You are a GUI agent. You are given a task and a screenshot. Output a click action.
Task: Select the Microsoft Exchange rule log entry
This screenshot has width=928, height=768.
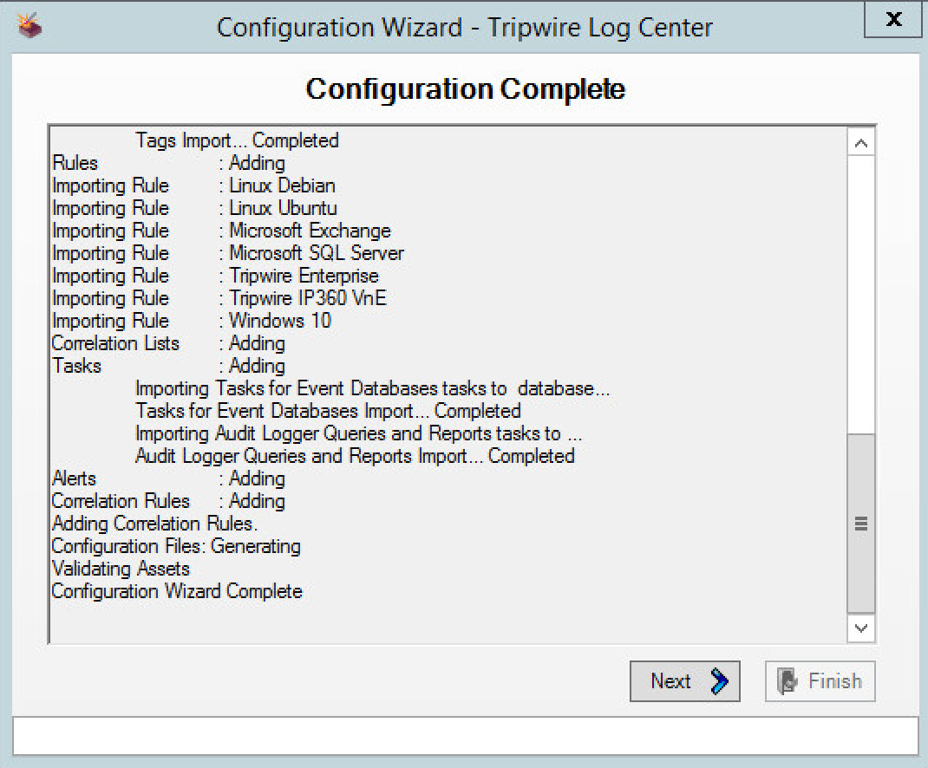point(309,231)
